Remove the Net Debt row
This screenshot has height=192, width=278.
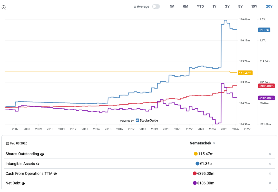click(x=270, y=183)
